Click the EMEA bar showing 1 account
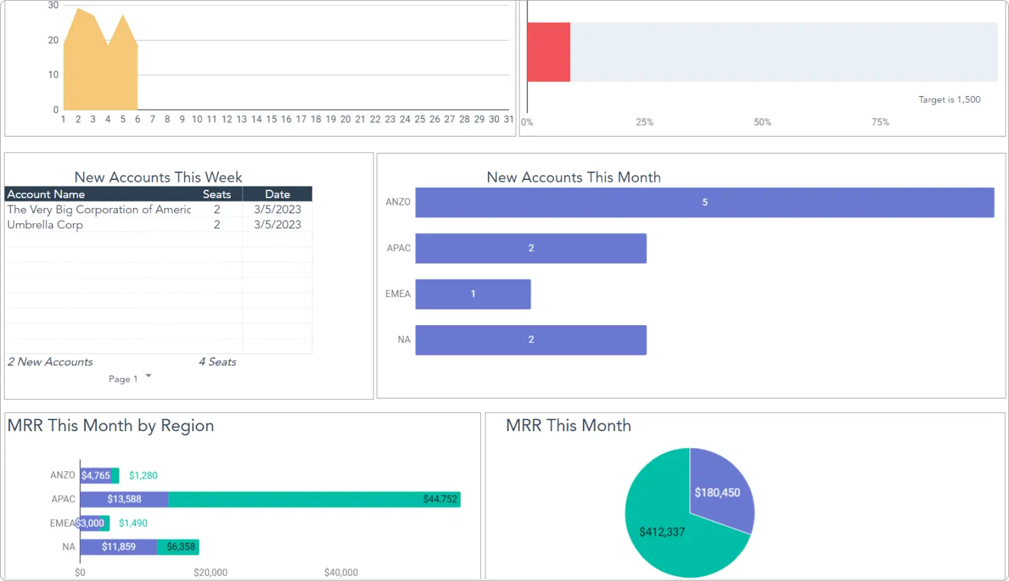1009x581 pixels. [x=473, y=294]
